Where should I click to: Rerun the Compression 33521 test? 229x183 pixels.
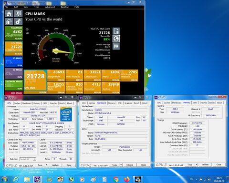click(x=97, y=80)
